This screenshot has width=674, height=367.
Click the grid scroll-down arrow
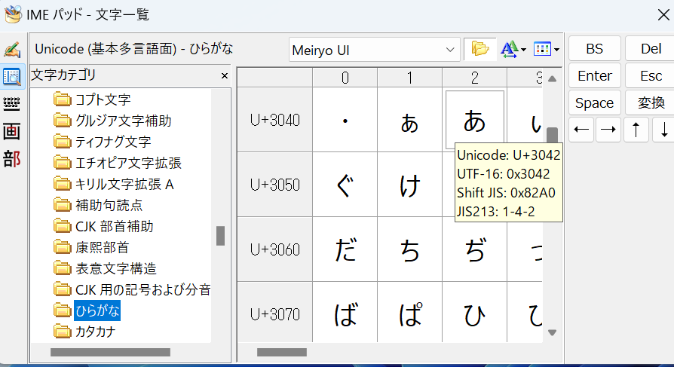pyautogui.click(x=553, y=332)
